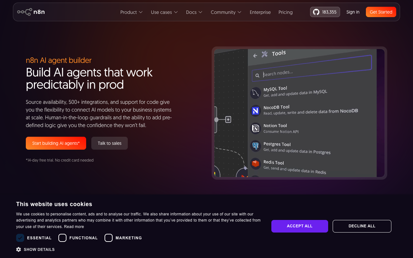Screen dimensions: 413x258
Task: Select the NocoDB Tool node icon
Action: 255,111
